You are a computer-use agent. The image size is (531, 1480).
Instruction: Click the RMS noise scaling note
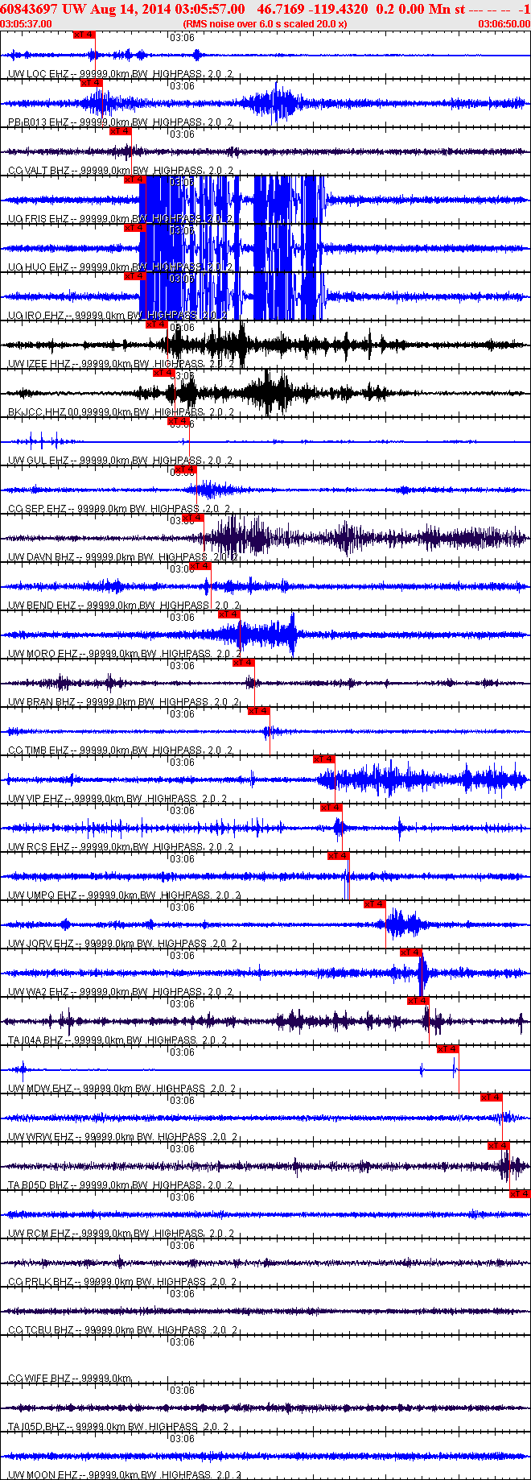point(265,24)
